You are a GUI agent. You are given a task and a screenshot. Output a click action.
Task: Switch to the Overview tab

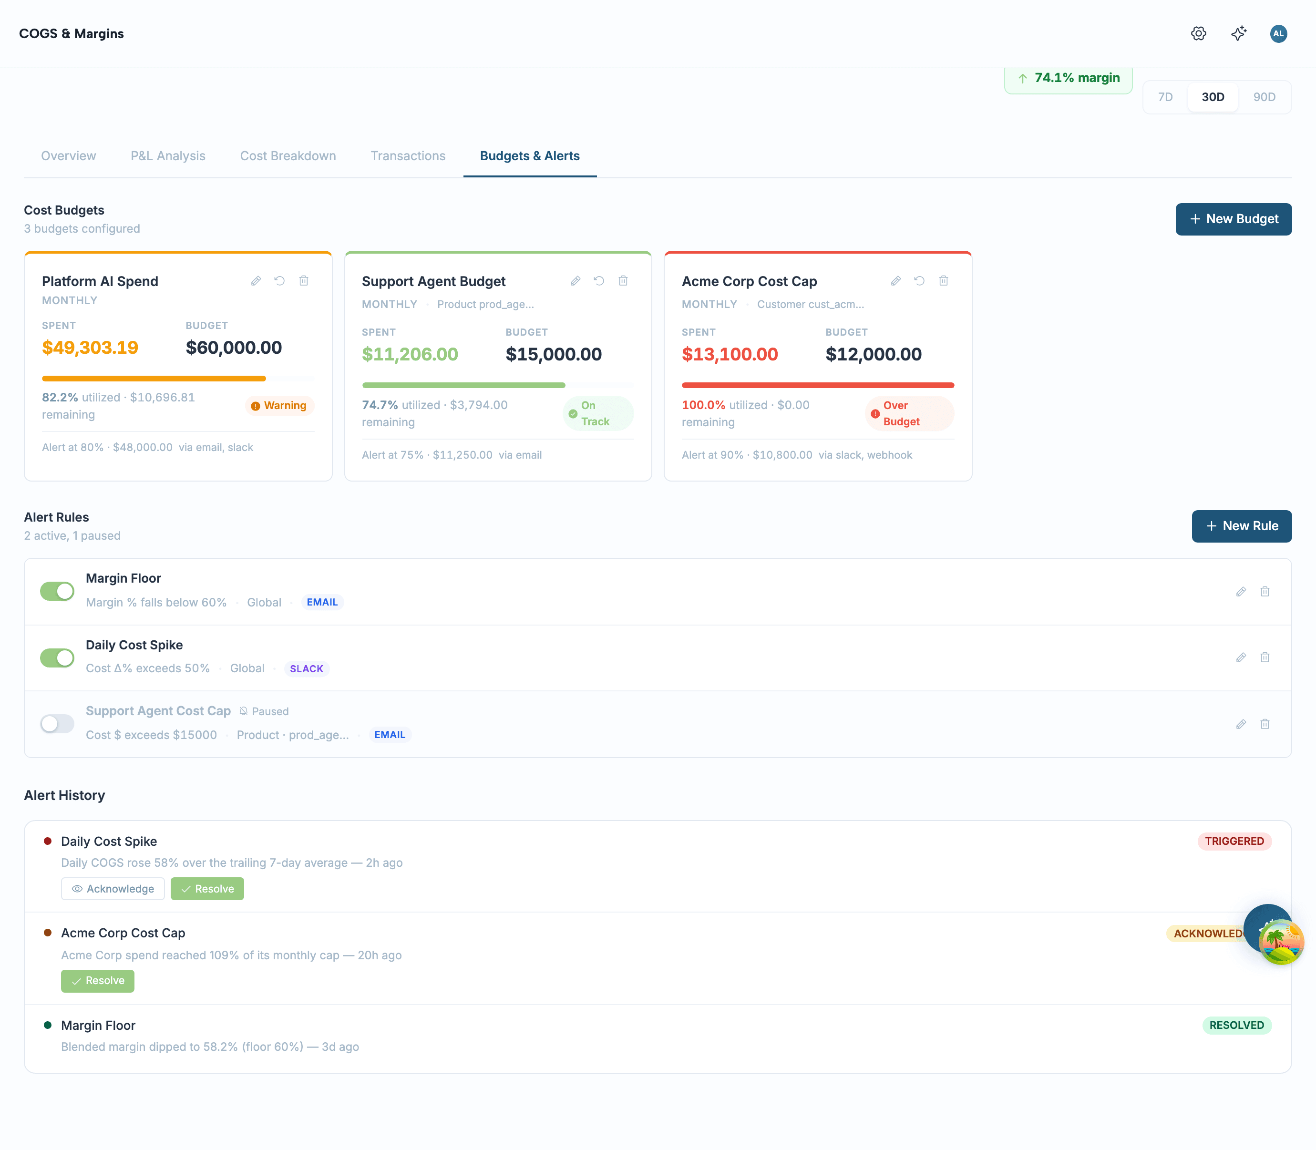68,156
